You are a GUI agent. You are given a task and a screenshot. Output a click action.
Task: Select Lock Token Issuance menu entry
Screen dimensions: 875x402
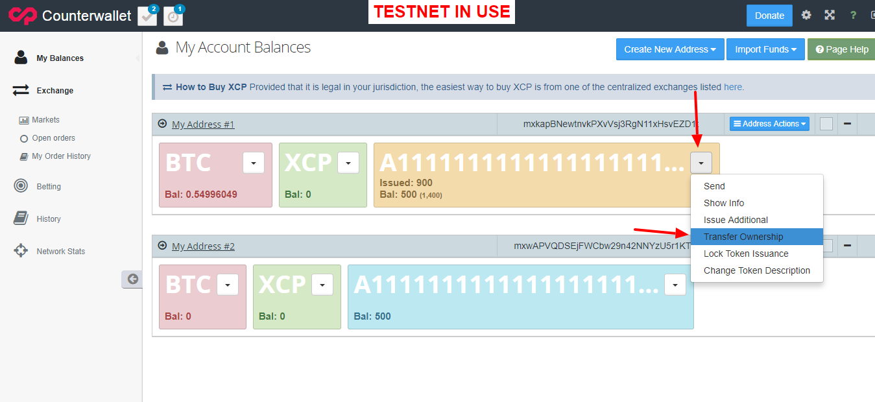(757, 254)
